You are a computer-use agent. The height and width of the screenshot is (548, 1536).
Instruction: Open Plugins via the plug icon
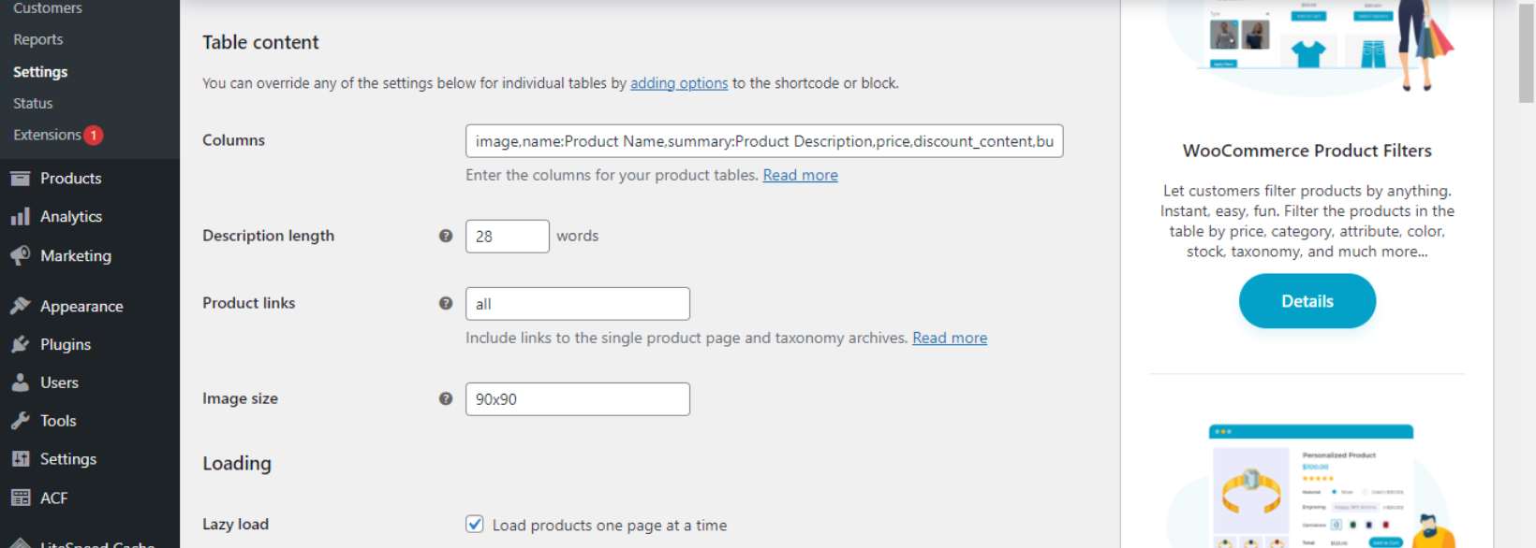pyautogui.click(x=22, y=344)
